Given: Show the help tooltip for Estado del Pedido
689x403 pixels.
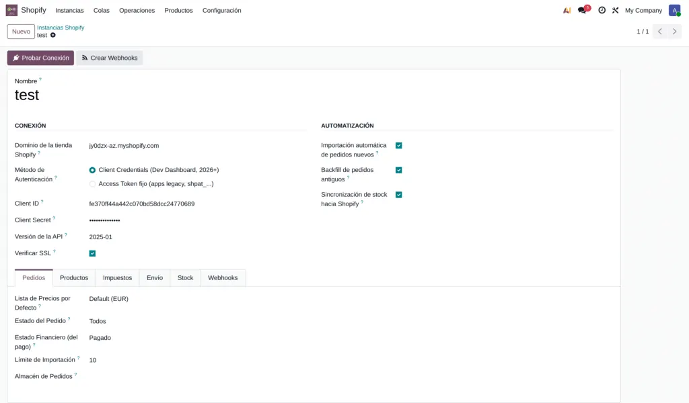Looking at the screenshot, I should (69, 319).
